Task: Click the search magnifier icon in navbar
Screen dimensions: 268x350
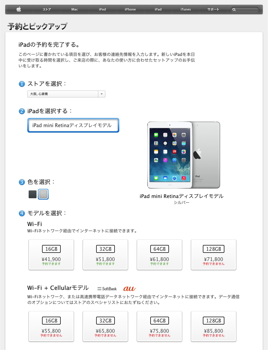Action: pyautogui.click(x=234, y=10)
